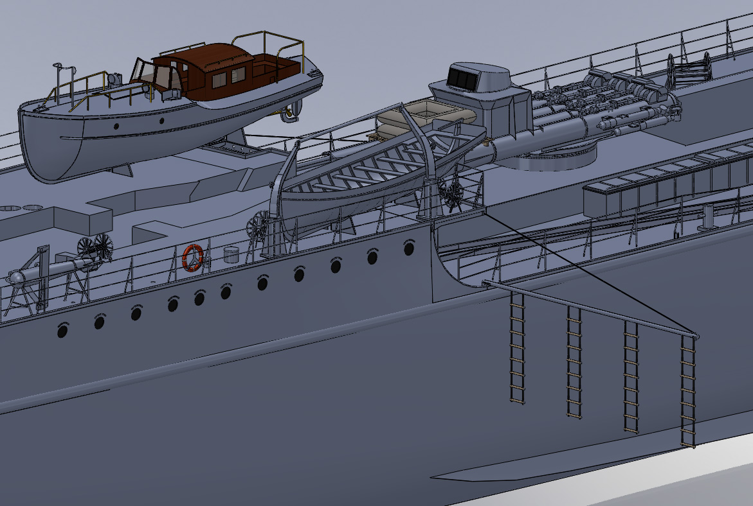Image resolution: width=753 pixels, height=506 pixels.
Task: Select the twin cable reels above the paravane
Action: click(95, 247)
